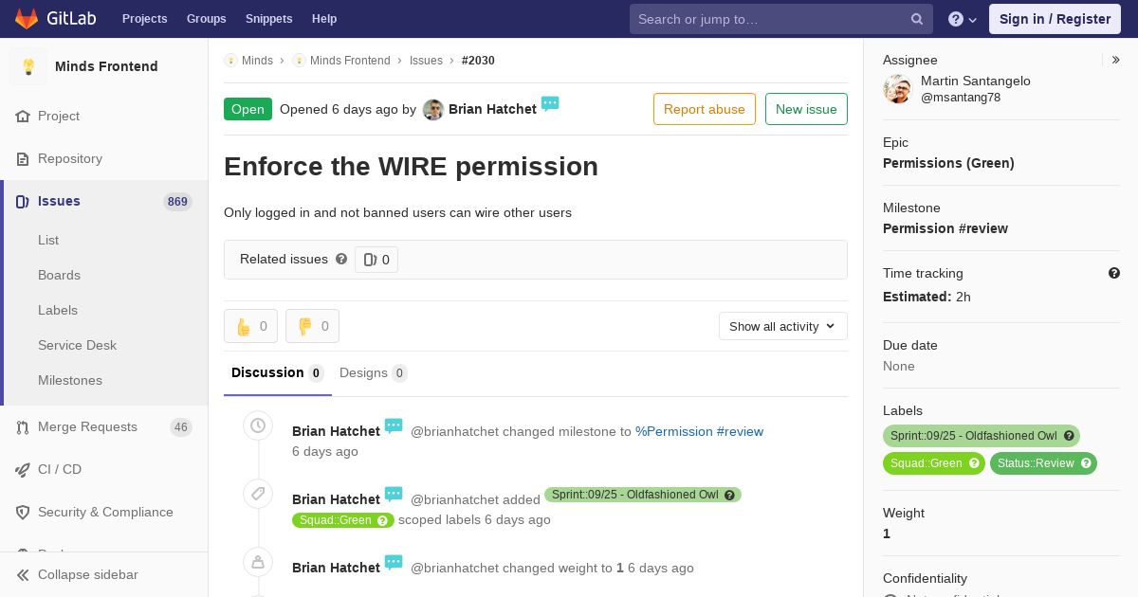
Task: Click %Permission #review milestone link in activity
Action: [x=699, y=431]
